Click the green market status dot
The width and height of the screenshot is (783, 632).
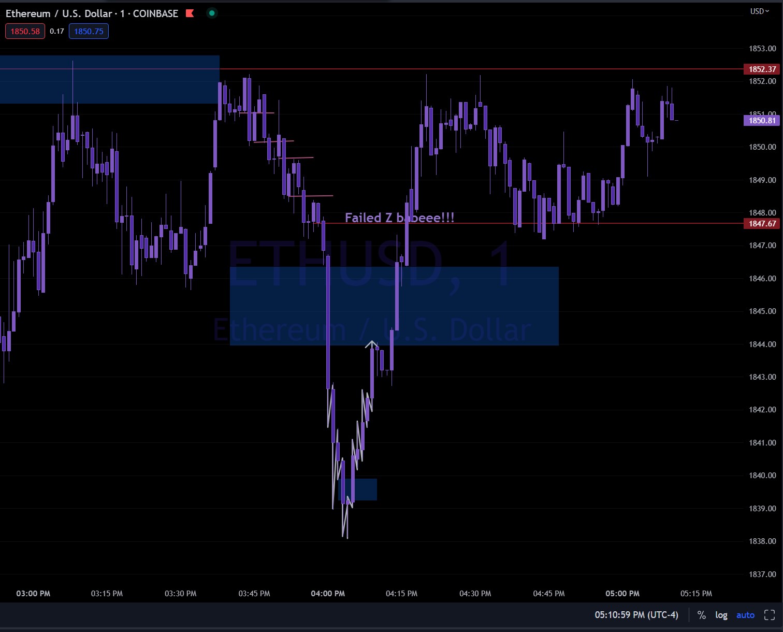tap(212, 13)
